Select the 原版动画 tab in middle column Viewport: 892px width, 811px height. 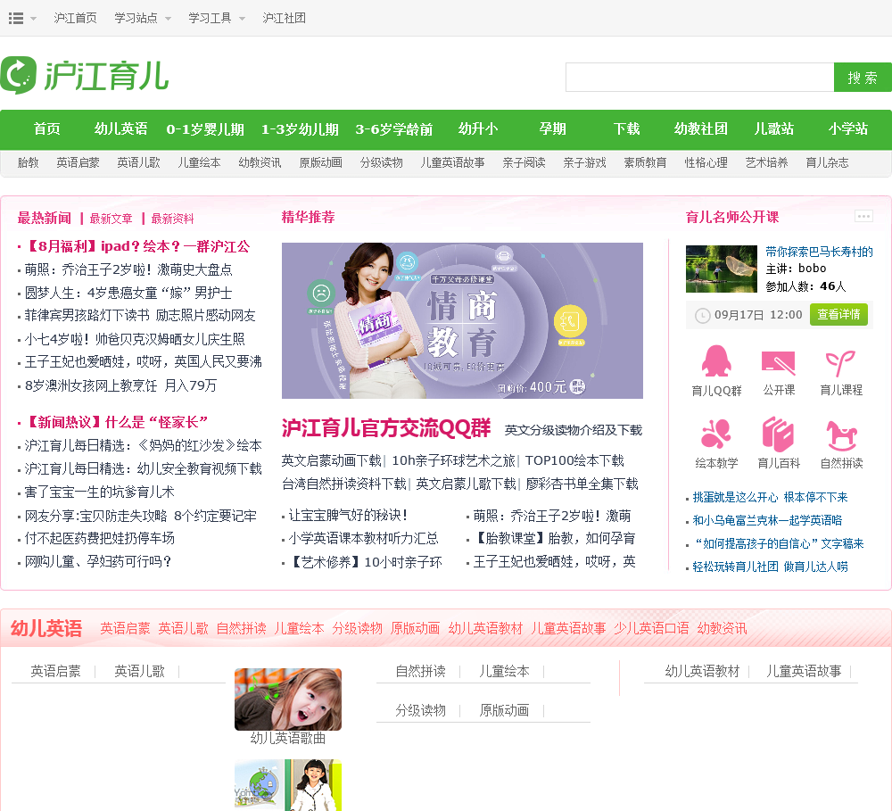pos(504,711)
